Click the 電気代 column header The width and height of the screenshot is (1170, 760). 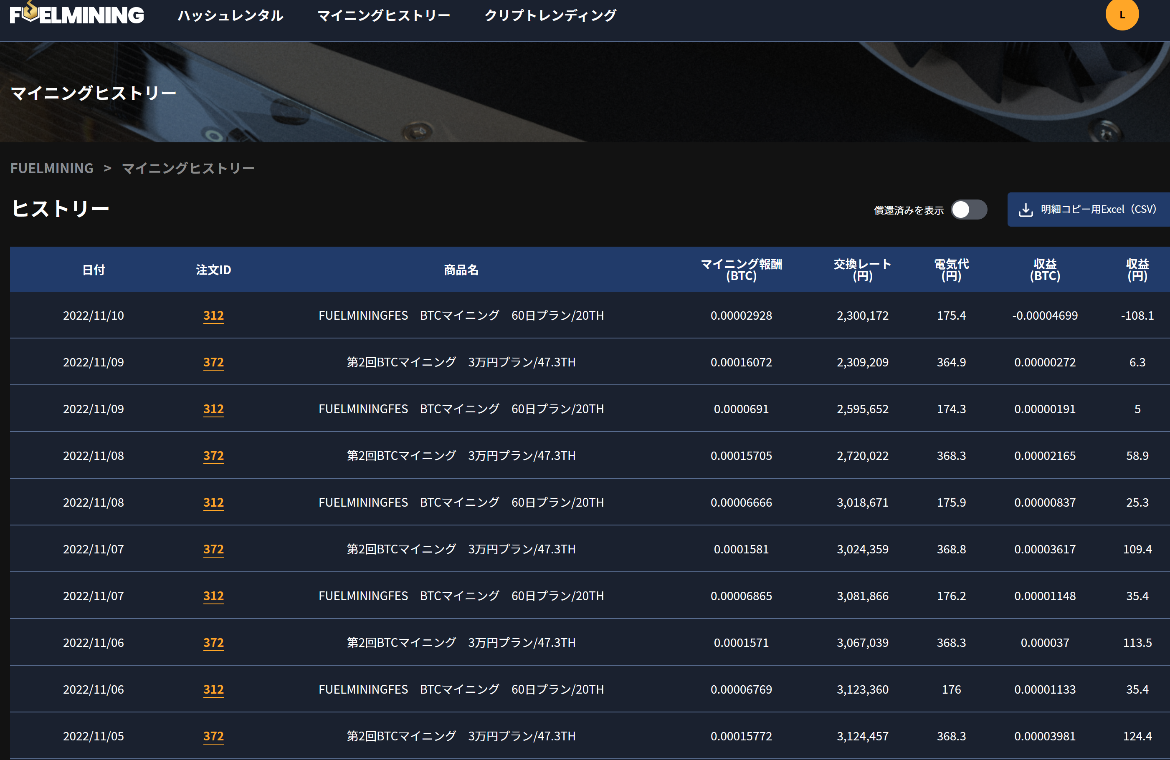(951, 270)
